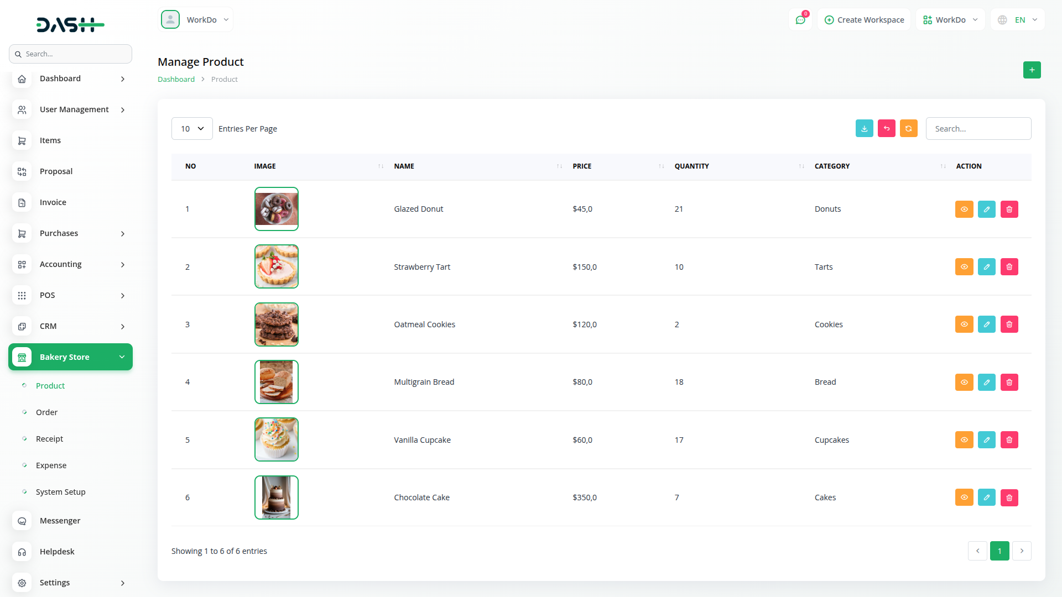Click the pink undo arrow icon button
1062x597 pixels.
click(x=886, y=128)
